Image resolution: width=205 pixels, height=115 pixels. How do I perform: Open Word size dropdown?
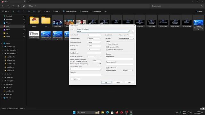point(94,50)
